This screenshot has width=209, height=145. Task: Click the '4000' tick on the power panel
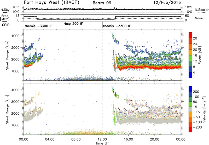15,36
